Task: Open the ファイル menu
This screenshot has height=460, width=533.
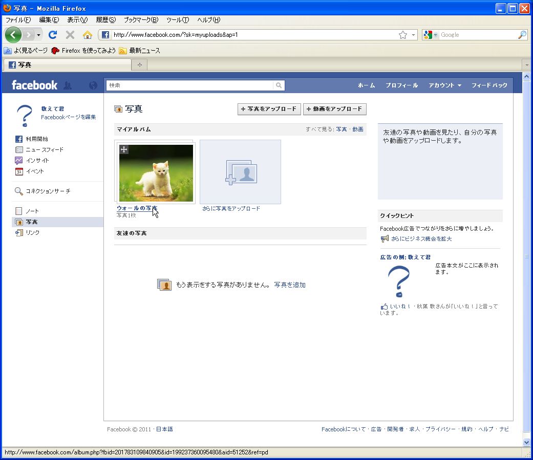Action: [x=18, y=20]
